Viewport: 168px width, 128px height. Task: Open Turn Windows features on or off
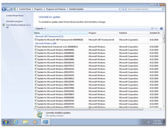[x=18, y=26]
